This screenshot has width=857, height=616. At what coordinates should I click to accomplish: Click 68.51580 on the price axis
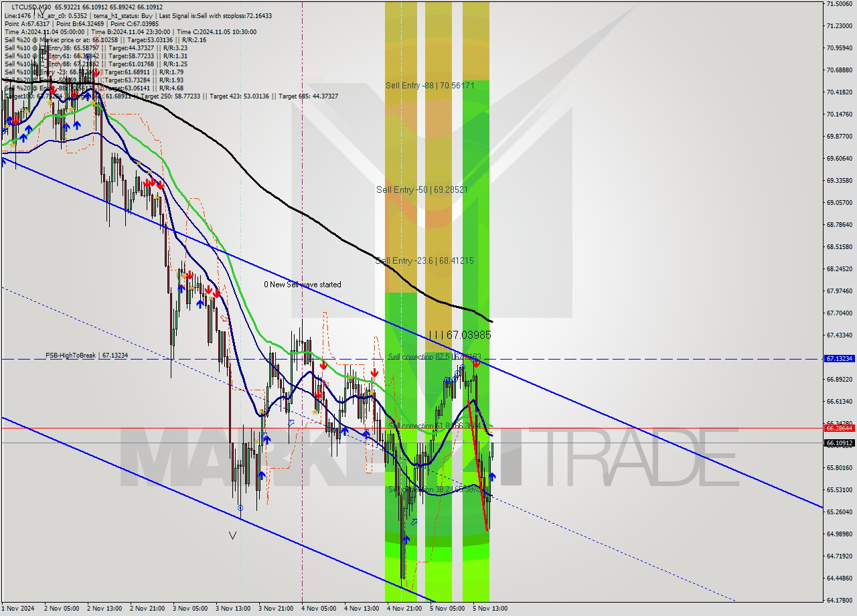pos(839,246)
